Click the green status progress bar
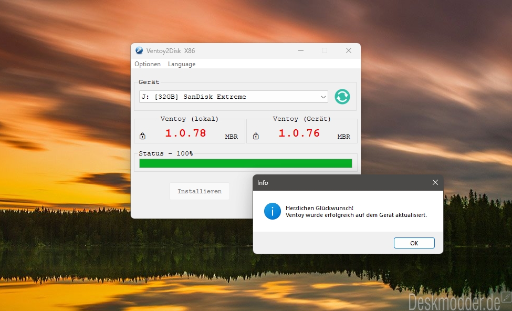This screenshot has width=512, height=311. [246, 163]
